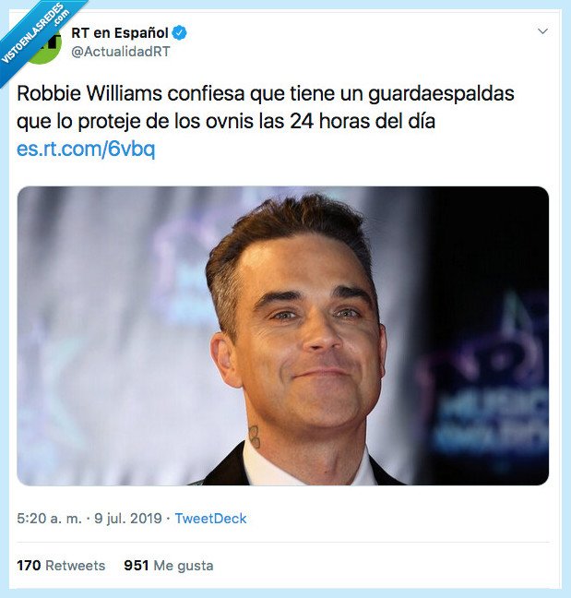The height and width of the screenshot is (598, 571).
Task: Click the blue verified badge icon
Action: point(180,33)
